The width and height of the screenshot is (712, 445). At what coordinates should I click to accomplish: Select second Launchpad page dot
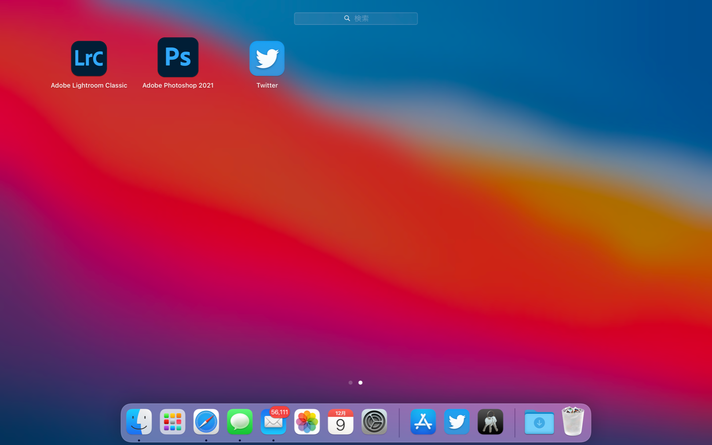pyautogui.click(x=361, y=383)
